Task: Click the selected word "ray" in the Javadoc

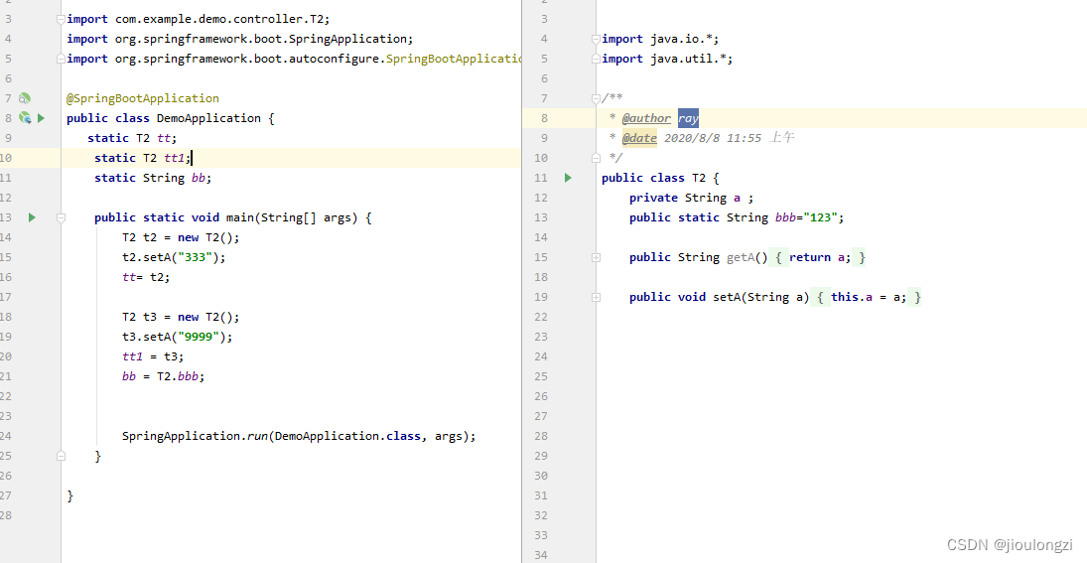Action: pyautogui.click(x=688, y=118)
